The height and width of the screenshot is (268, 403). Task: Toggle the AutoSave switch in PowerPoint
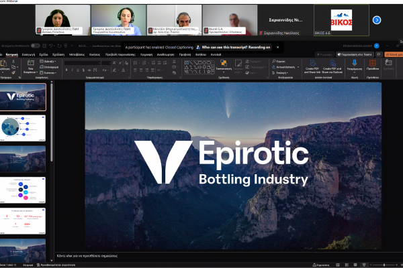[35, 46]
